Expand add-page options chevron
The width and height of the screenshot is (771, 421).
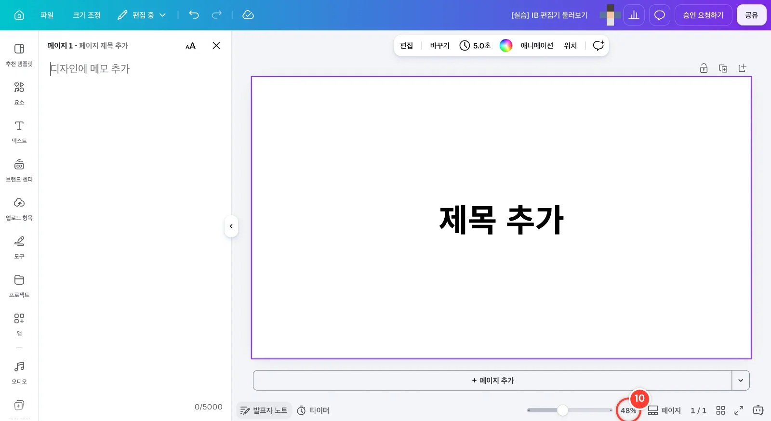(741, 381)
